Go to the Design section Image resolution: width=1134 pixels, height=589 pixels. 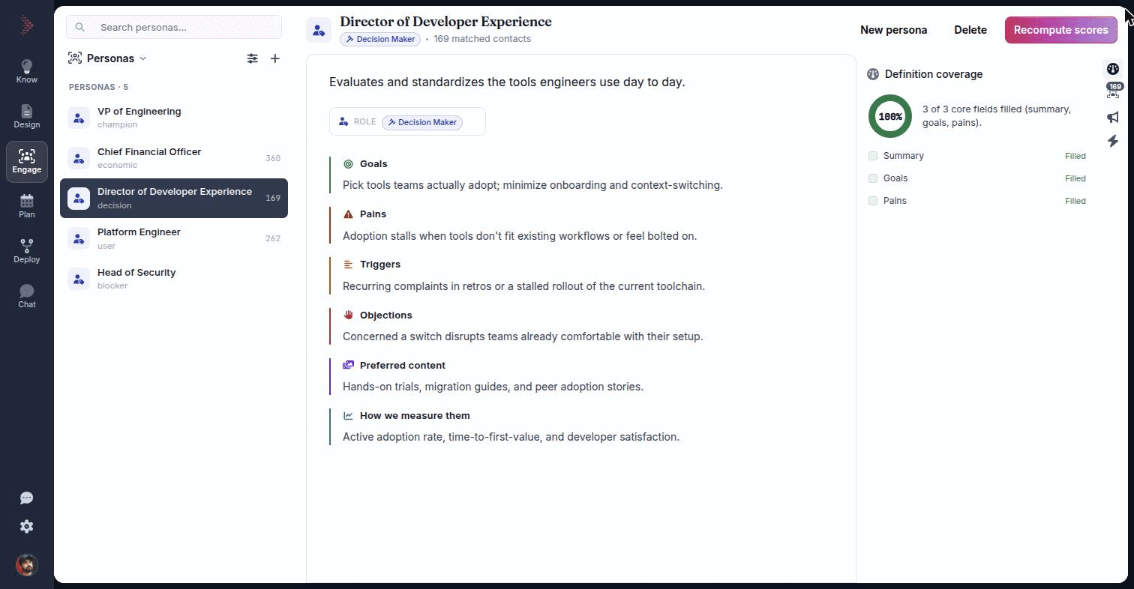[x=27, y=116]
